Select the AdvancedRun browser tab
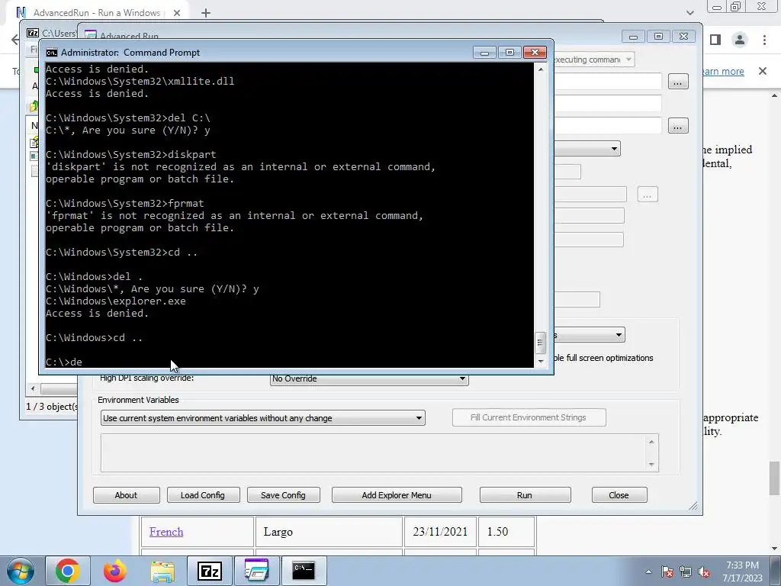 coord(97,13)
